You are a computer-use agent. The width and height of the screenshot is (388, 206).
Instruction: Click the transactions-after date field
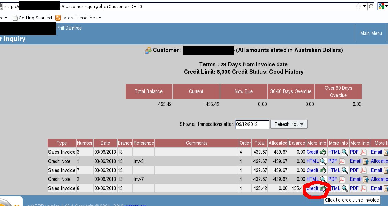(252, 124)
